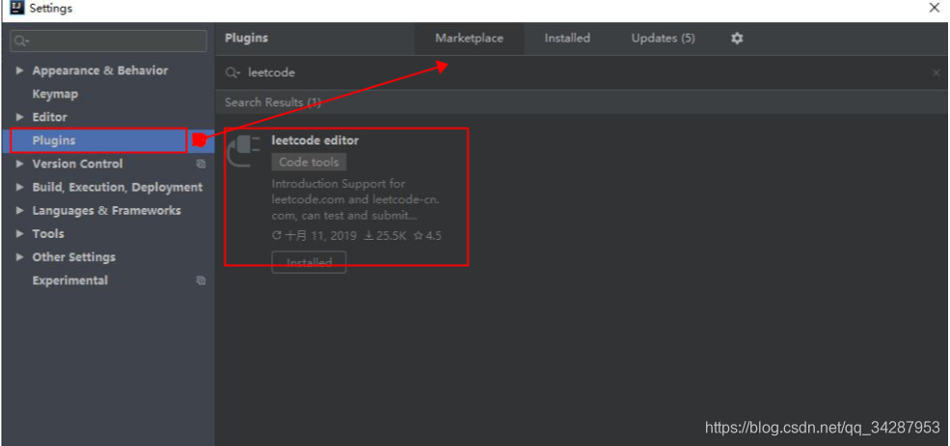
Task: Click the leetcode editor plugin icon
Action: (244, 151)
